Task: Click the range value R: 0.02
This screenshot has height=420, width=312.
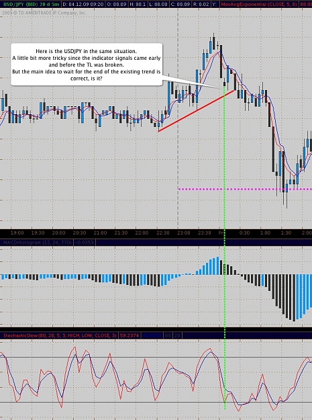Action: coord(201,4)
